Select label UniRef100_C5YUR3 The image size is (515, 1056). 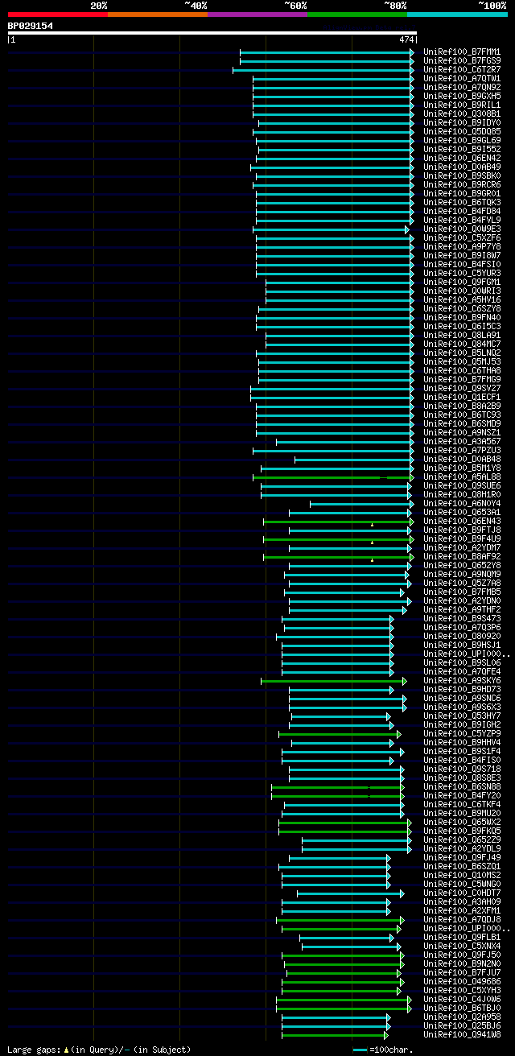point(462,273)
